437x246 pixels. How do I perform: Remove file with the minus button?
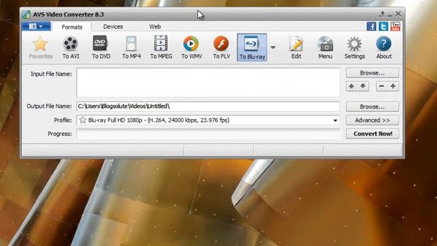(x=382, y=86)
